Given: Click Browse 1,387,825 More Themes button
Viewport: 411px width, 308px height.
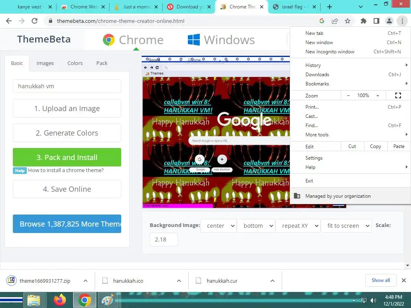Looking at the screenshot, I should pyautogui.click(x=67, y=224).
